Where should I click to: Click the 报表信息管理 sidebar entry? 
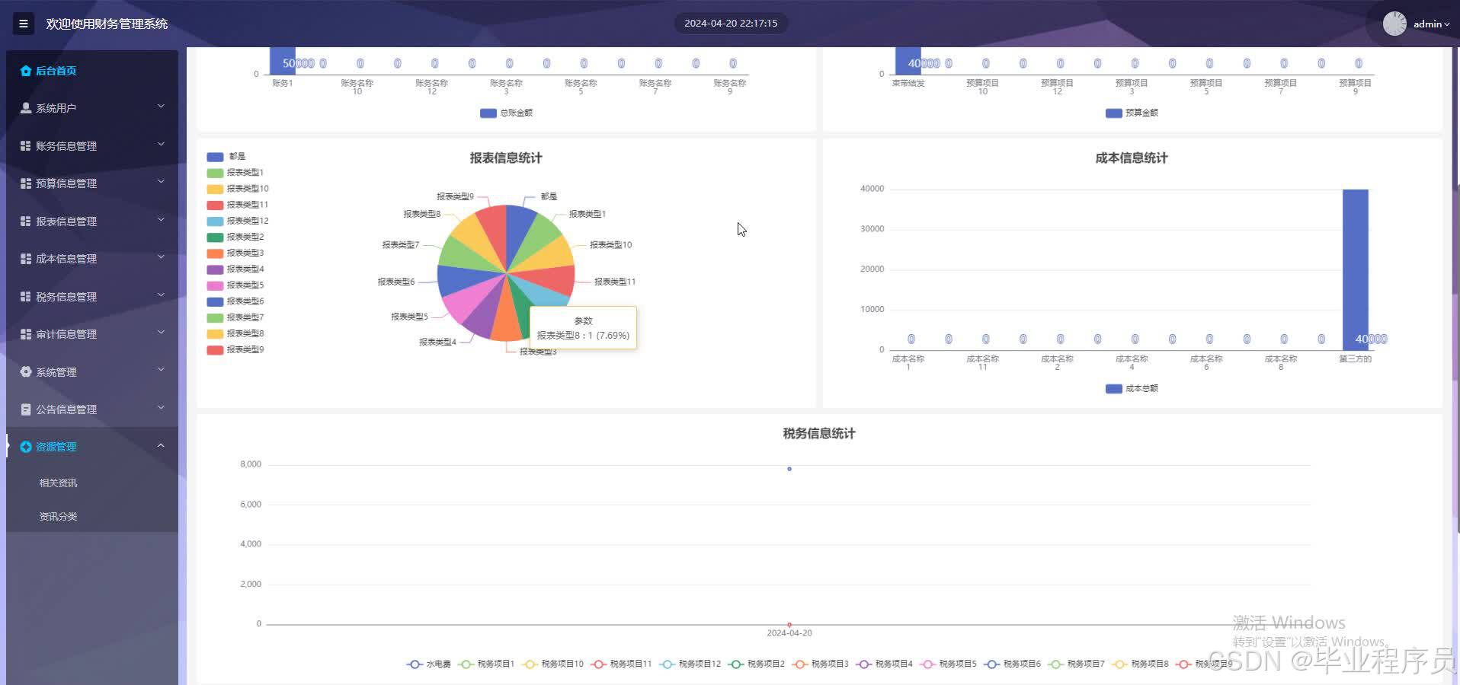66,221
